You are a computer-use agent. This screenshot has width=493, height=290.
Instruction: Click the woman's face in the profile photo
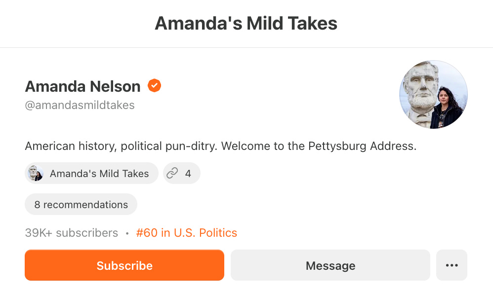444,97
